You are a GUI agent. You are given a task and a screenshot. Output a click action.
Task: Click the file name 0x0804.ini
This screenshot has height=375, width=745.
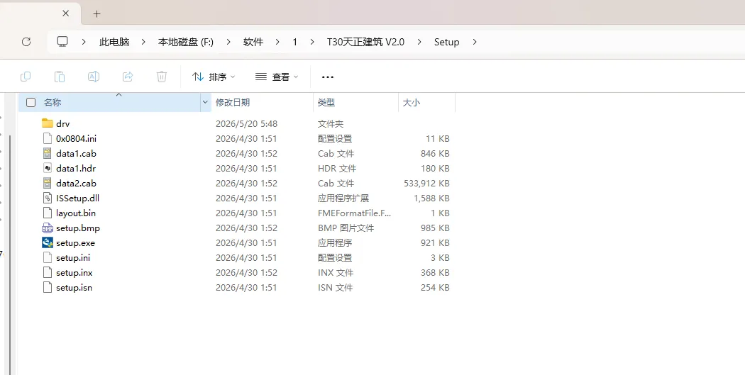tap(76, 139)
